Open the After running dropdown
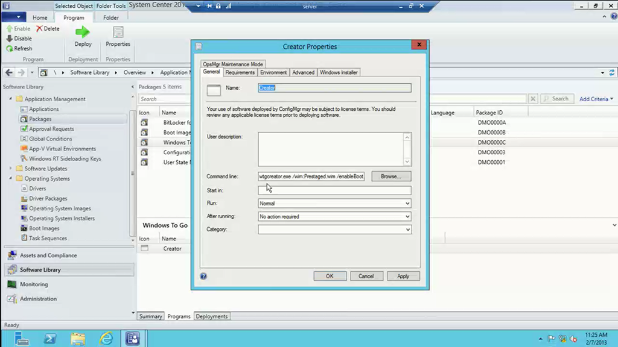 coord(334,216)
